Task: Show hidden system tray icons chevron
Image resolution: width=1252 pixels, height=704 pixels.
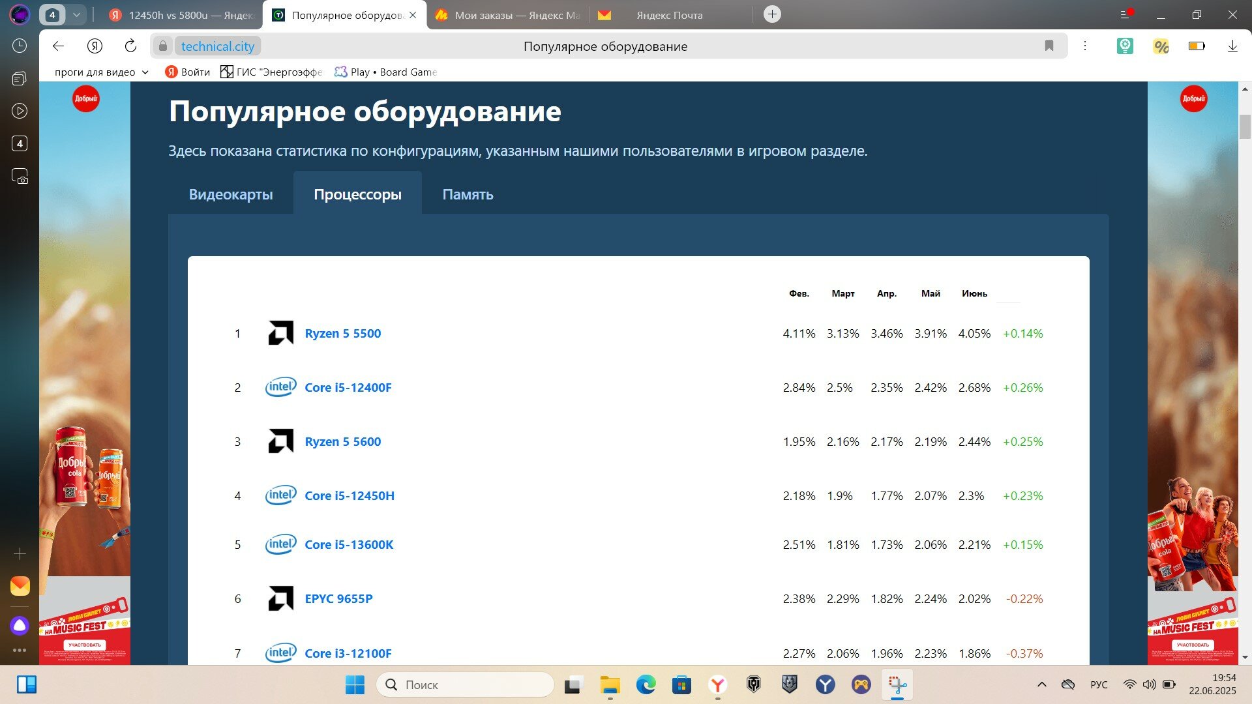Action: pos(1041,684)
